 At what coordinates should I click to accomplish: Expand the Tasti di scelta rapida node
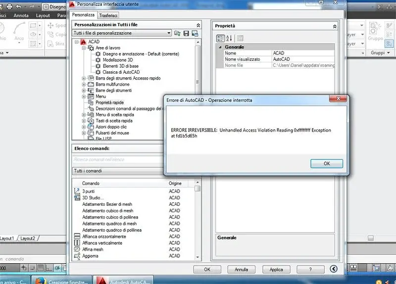pyautogui.click(x=84, y=121)
